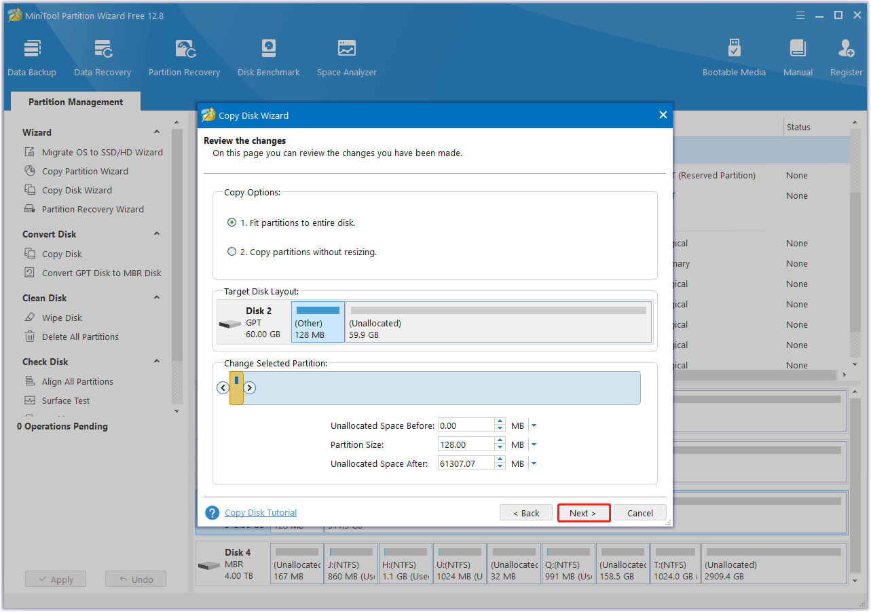Click Copy Disk icon under Convert Disk
Viewport: 871px width, 612px height.
pos(30,254)
